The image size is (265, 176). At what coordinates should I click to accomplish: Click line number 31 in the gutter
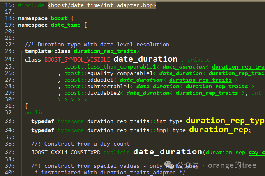pos(9,106)
